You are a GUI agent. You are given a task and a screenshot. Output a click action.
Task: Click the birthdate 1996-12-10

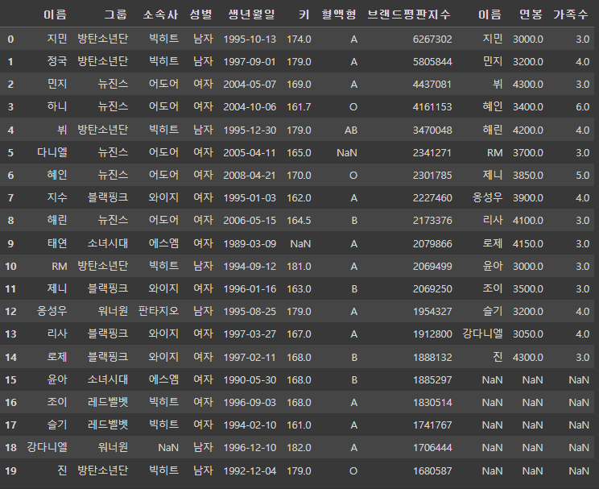(x=250, y=448)
